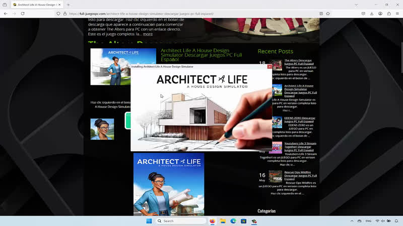Open Microsoft Edge from the taskbar
Screen dimensions: 403x226
click(x=233, y=221)
